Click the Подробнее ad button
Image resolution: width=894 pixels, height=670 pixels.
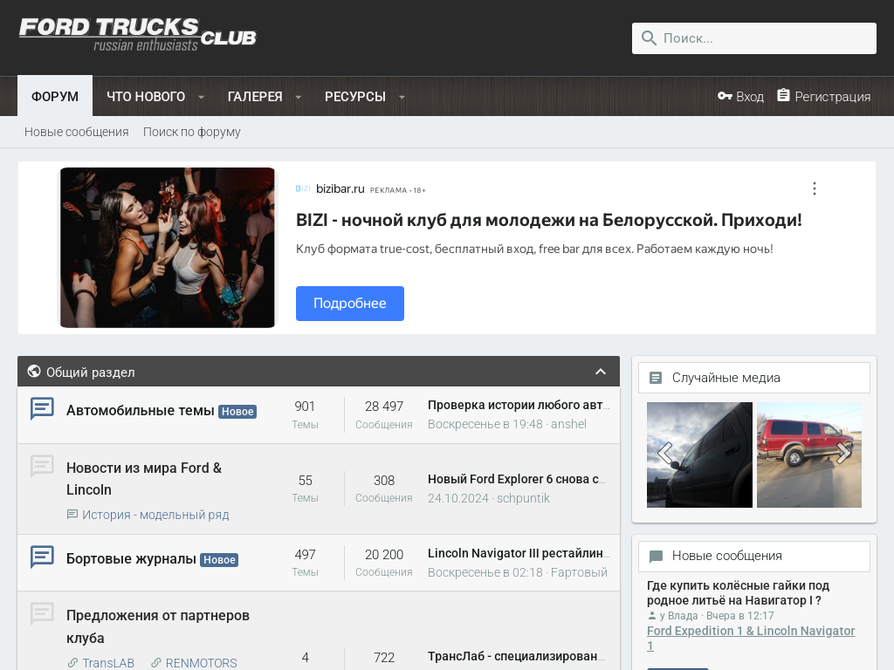349,304
